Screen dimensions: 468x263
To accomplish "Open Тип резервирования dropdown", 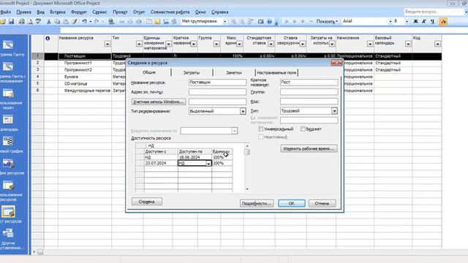I will pos(243,111).
